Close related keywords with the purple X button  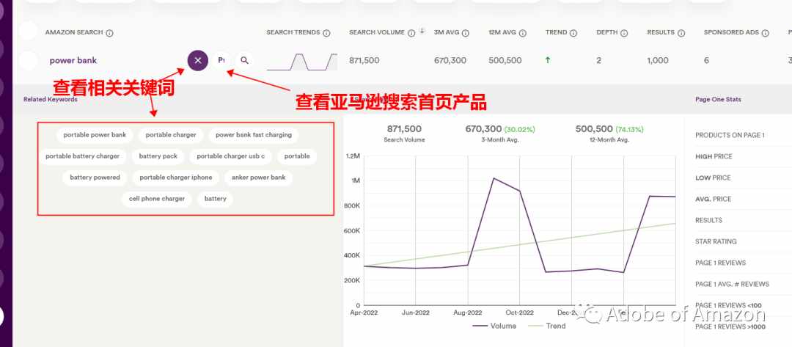click(x=197, y=61)
